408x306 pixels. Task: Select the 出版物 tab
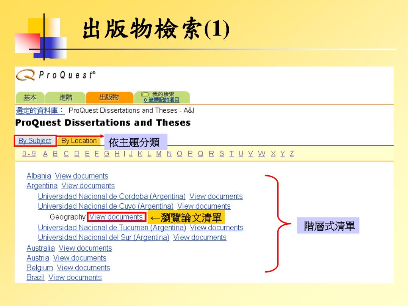(x=109, y=98)
